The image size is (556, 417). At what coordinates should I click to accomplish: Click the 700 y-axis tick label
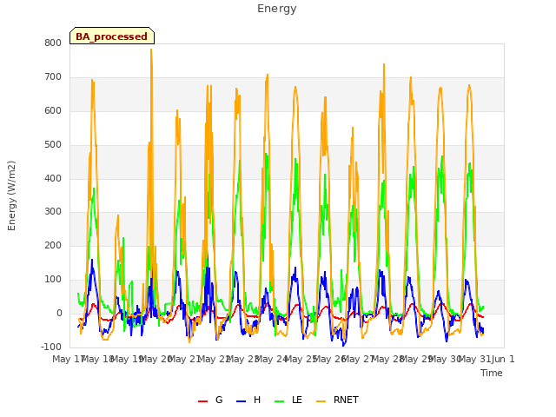(53, 77)
